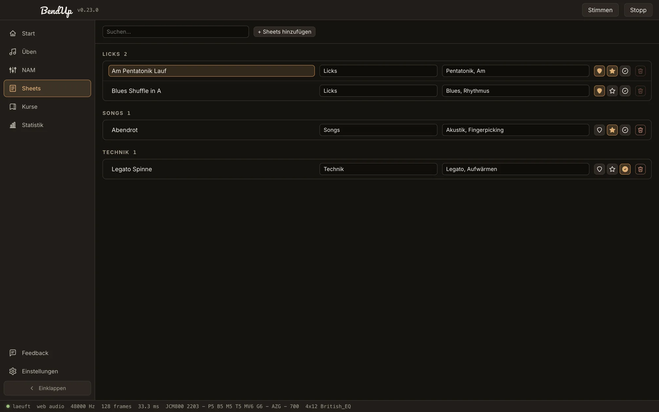This screenshot has height=412, width=659.
Task: Open the Feedback page
Action: (x=47, y=353)
